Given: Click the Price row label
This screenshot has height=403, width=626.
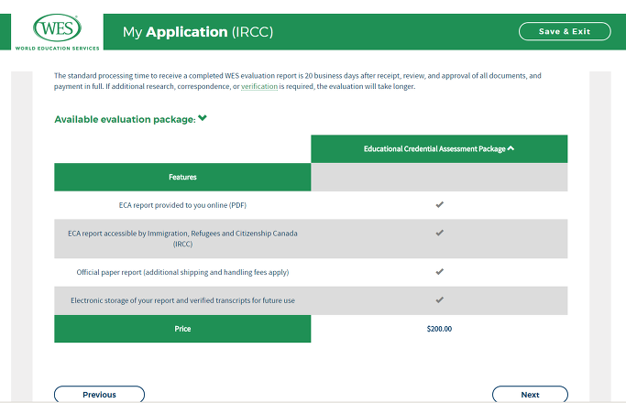Looking at the screenshot, I should click(182, 329).
